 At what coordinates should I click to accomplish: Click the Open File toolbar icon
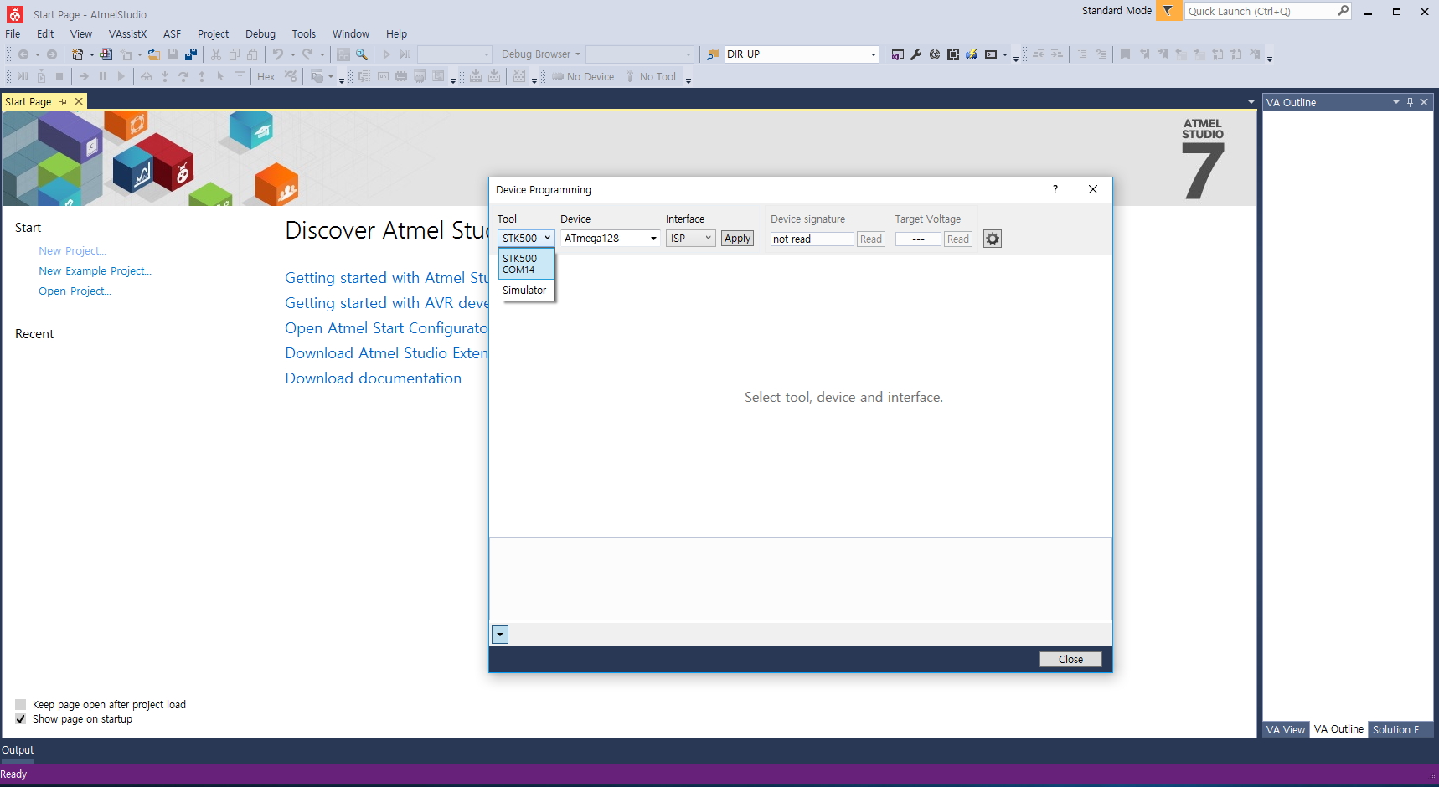point(154,54)
